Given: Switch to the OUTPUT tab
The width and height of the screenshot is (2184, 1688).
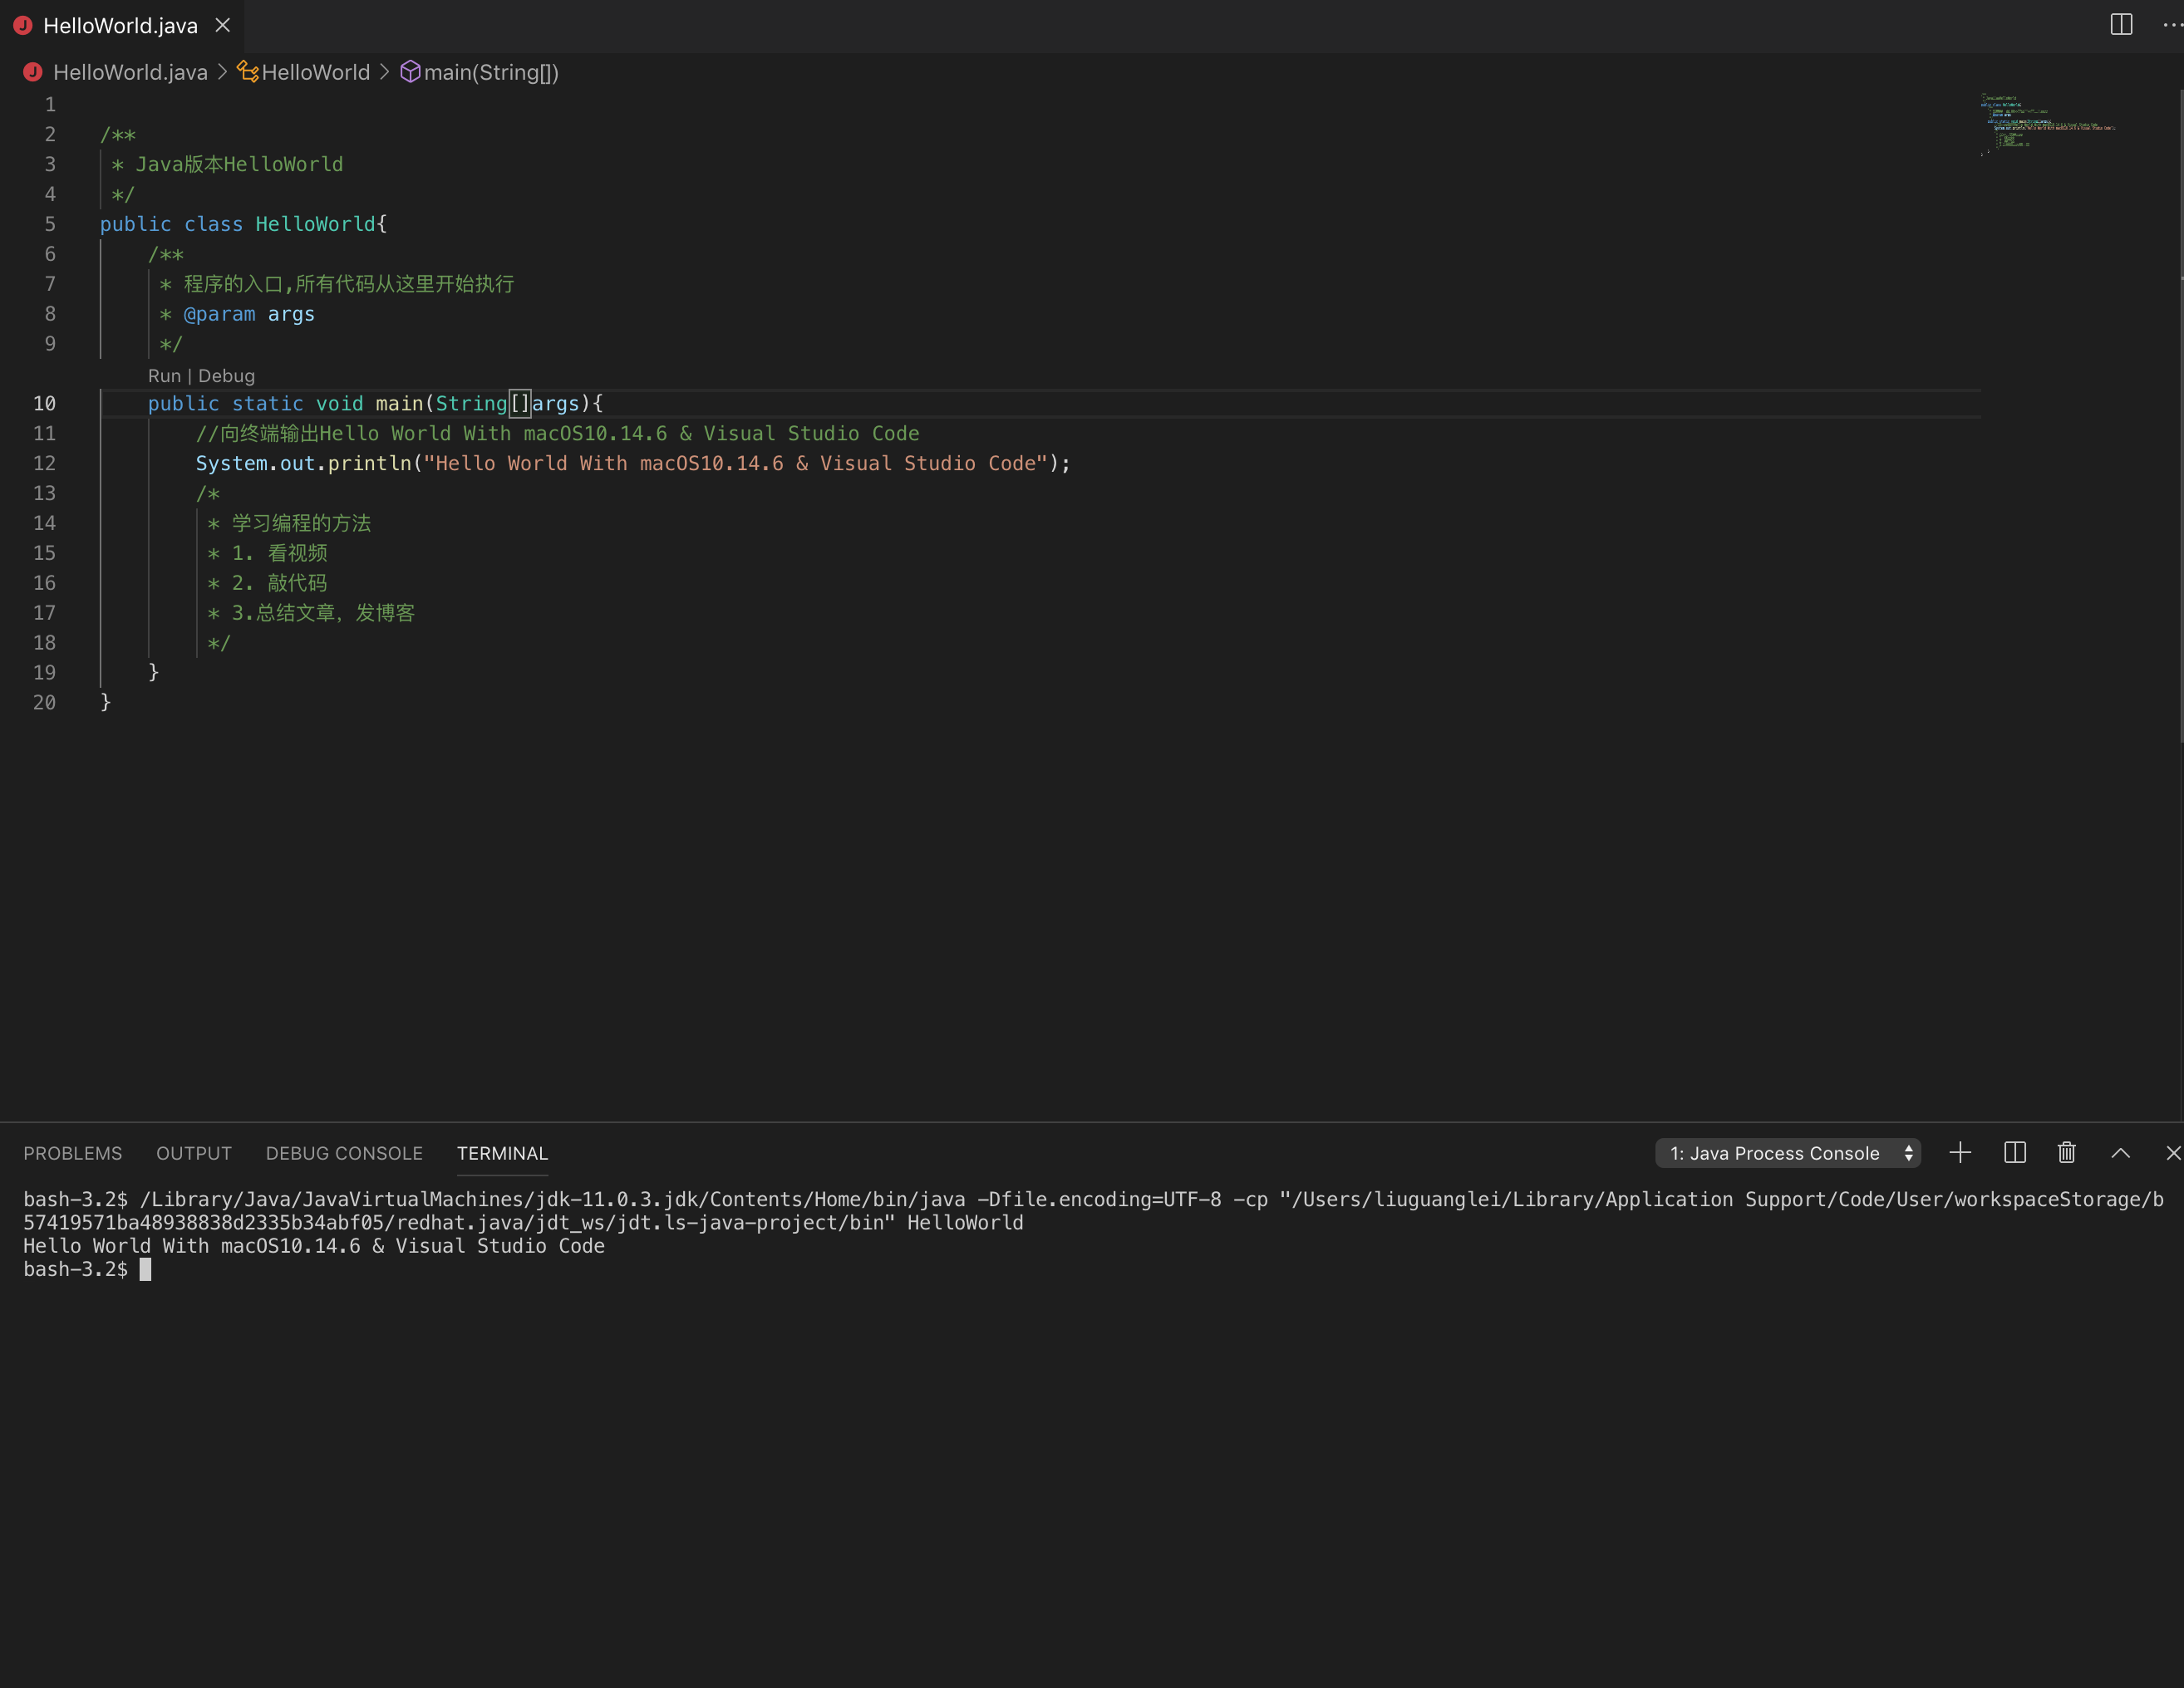Looking at the screenshot, I should [x=193, y=1152].
